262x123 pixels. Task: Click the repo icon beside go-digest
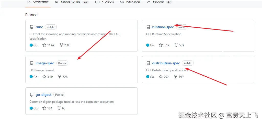tap(32, 95)
